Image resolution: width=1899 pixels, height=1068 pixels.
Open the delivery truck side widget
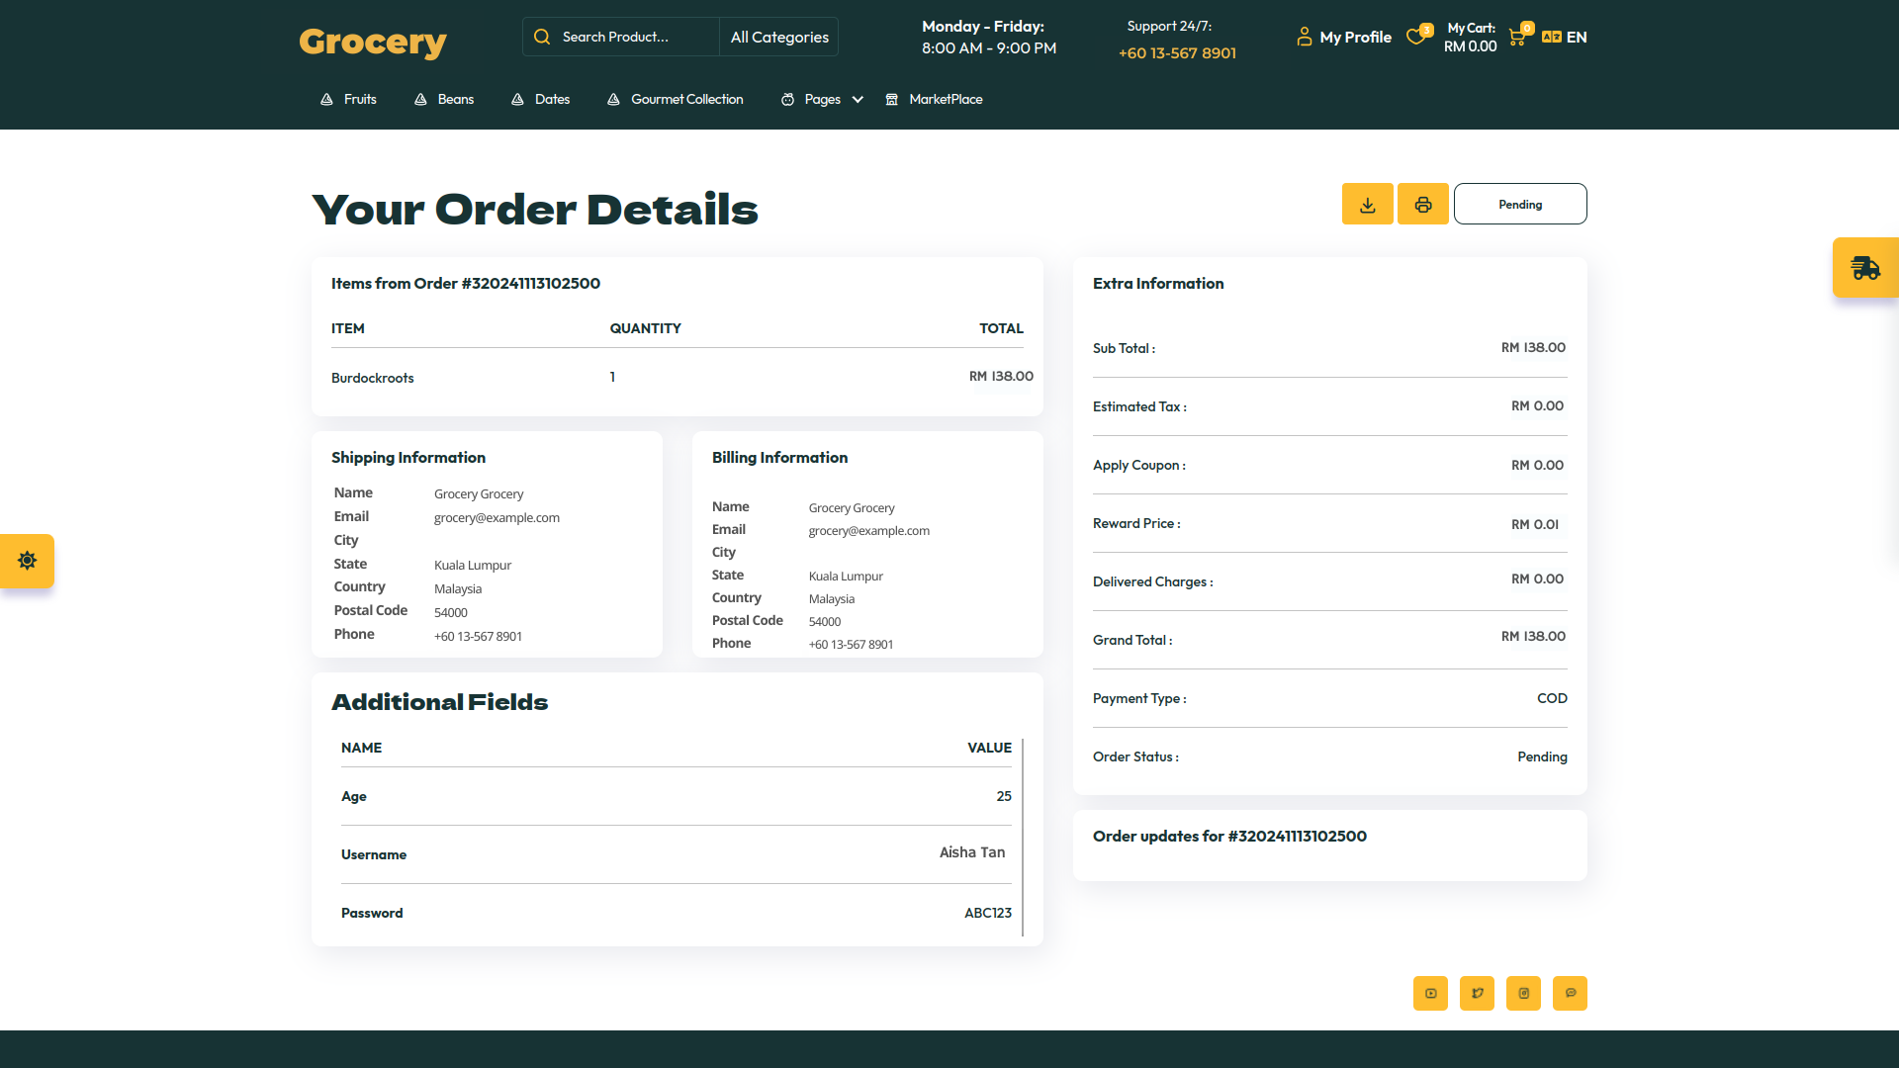pos(1865,268)
